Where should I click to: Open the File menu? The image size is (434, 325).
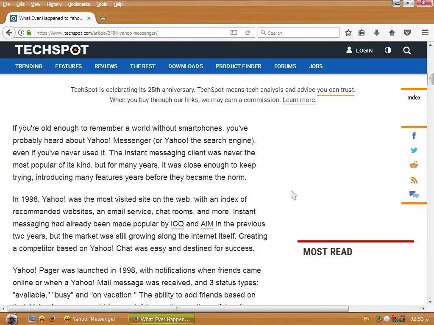pos(6,4)
